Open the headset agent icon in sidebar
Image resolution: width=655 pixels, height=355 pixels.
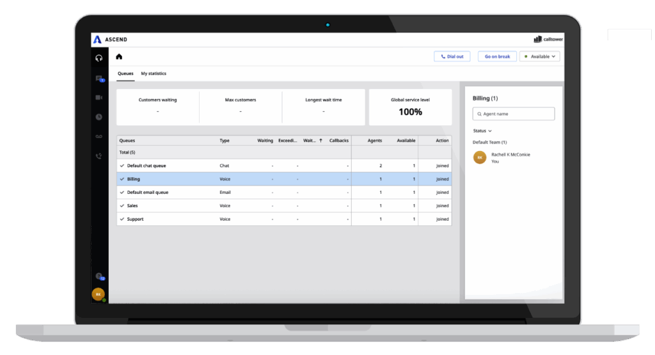click(99, 58)
